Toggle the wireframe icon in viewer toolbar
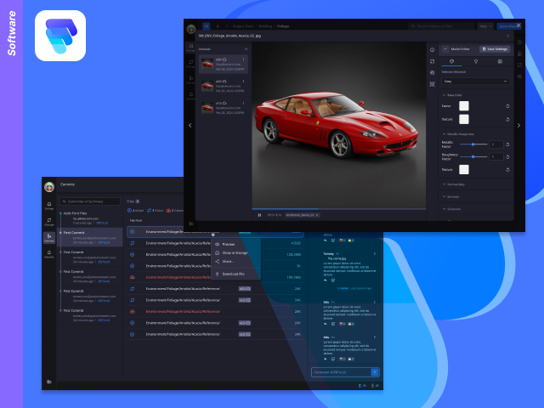 432,84
